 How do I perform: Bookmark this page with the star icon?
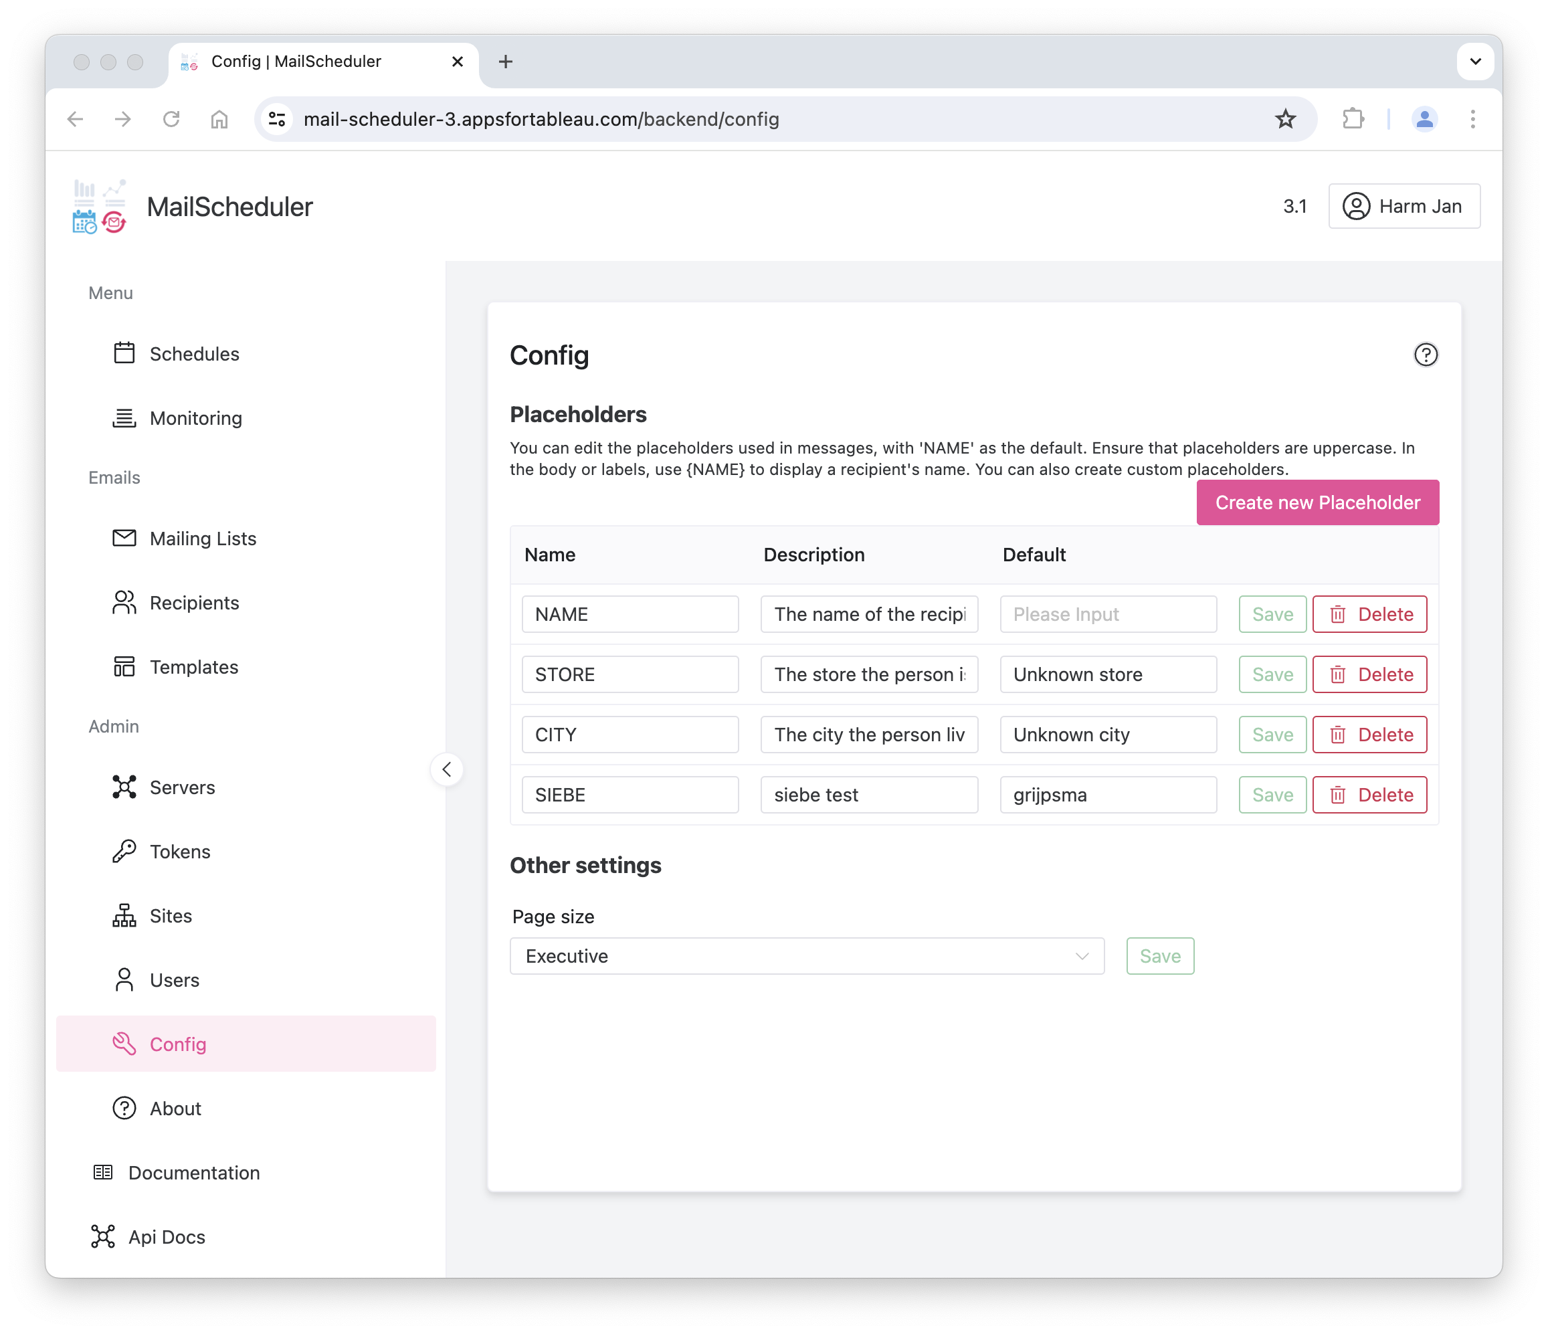[x=1285, y=119]
